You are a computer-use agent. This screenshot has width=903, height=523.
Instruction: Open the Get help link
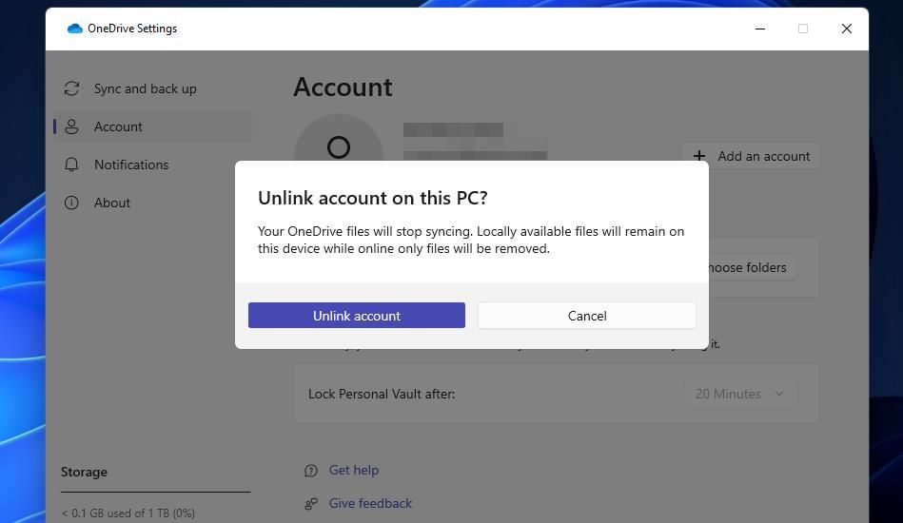click(354, 470)
